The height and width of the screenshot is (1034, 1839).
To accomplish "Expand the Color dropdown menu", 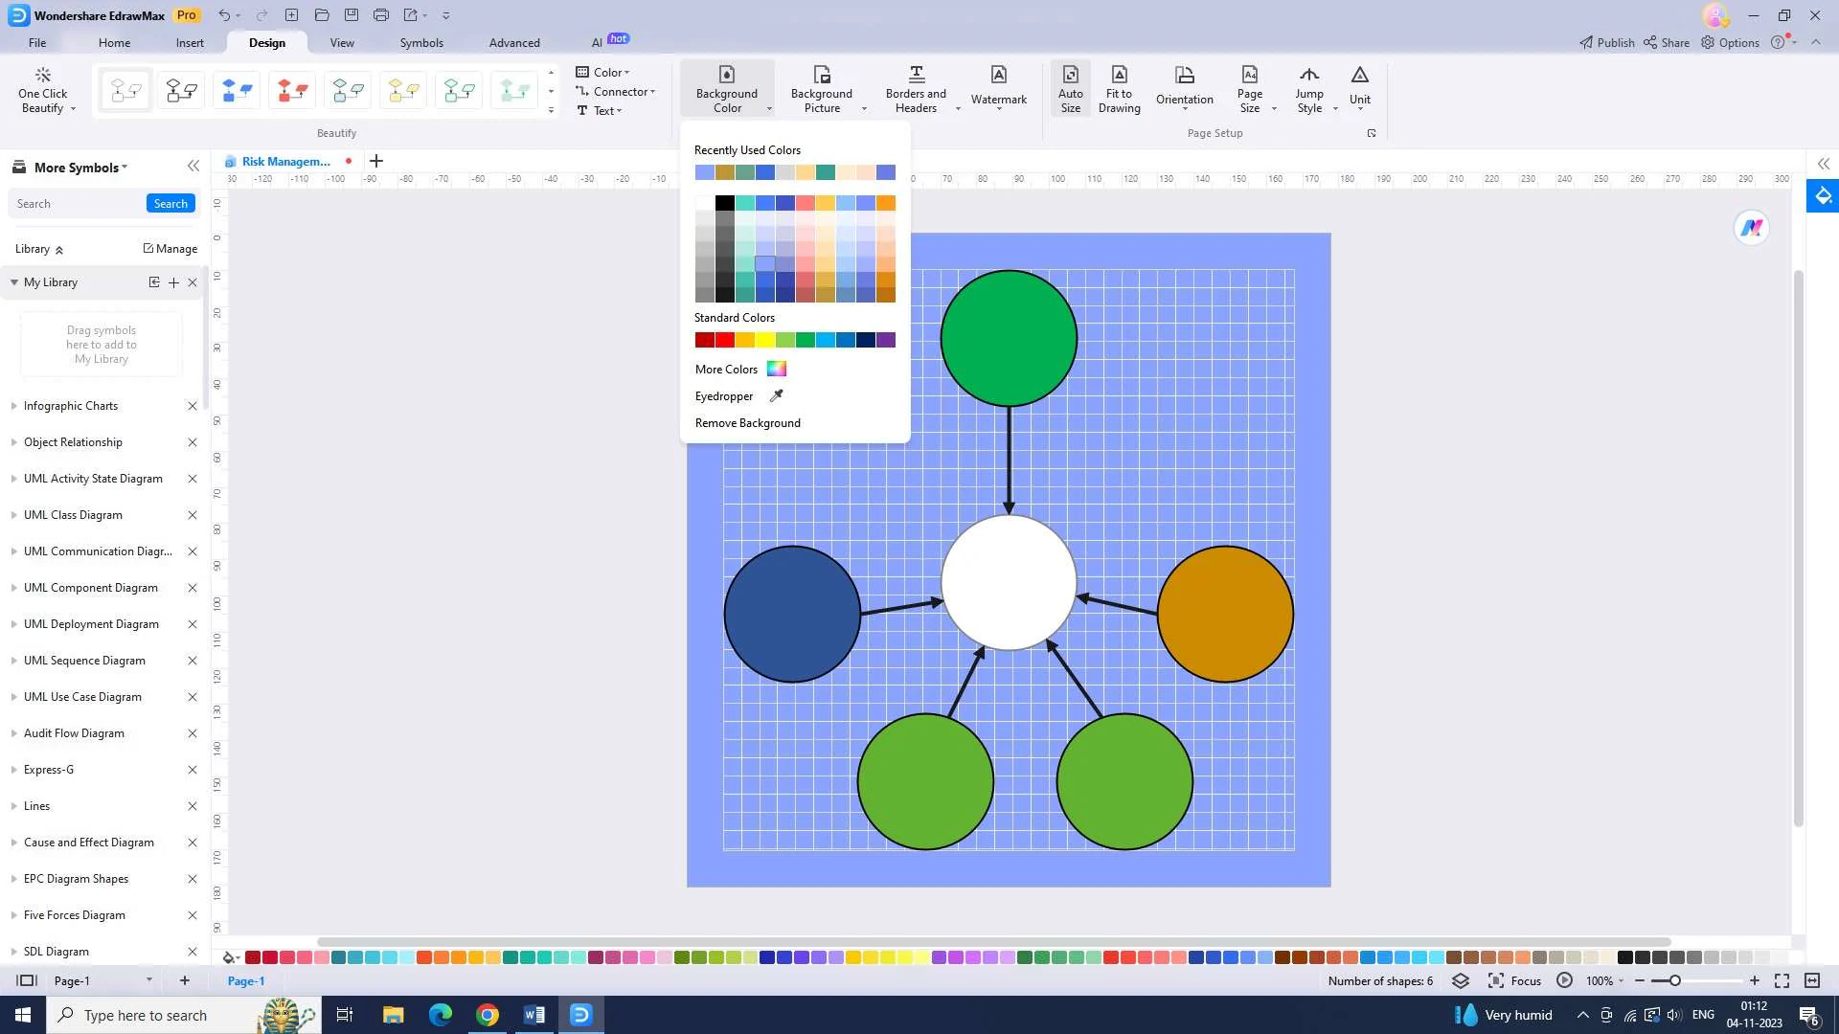I will (x=627, y=72).
